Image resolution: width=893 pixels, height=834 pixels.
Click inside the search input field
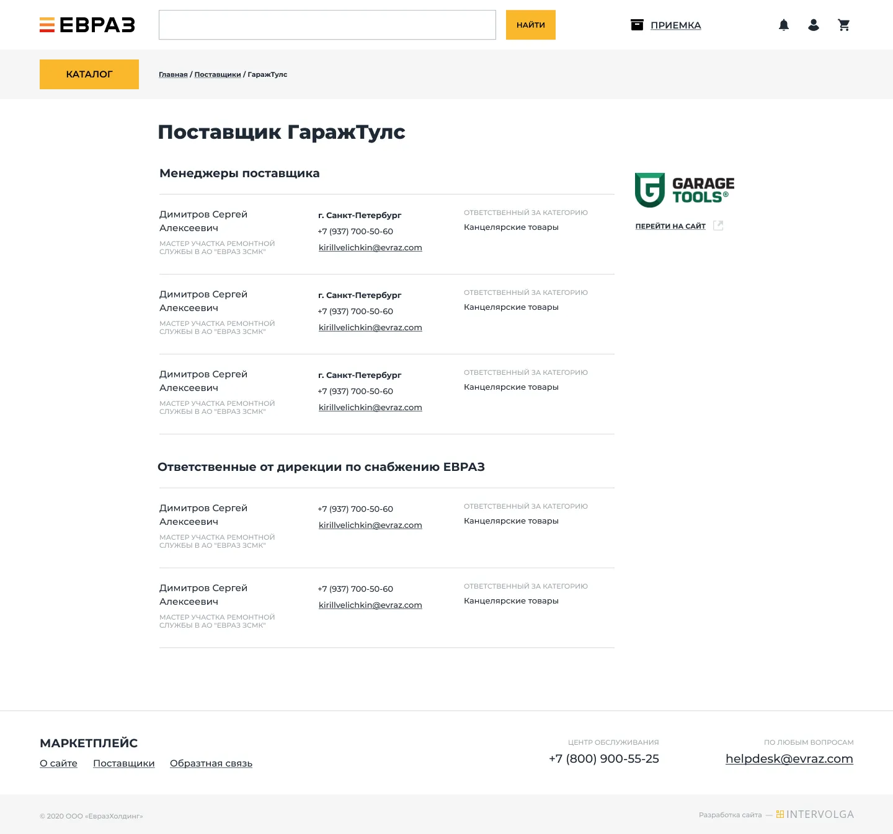tap(327, 25)
